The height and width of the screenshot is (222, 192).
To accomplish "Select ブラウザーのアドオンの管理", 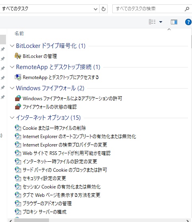I will pyautogui.click(x=47, y=203).
